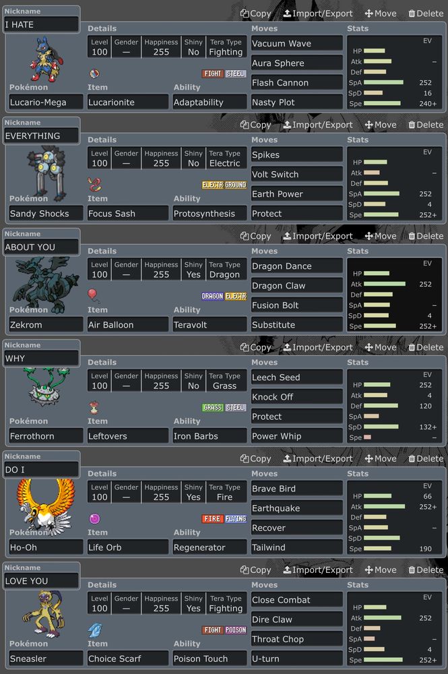The width and height of the screenshot is (448, 674).
Task: Delete the WHY Ferrothorn set
Action: [426, 347]
